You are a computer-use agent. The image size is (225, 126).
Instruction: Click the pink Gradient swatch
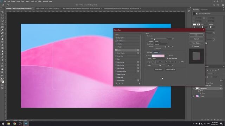pos(158,56)
